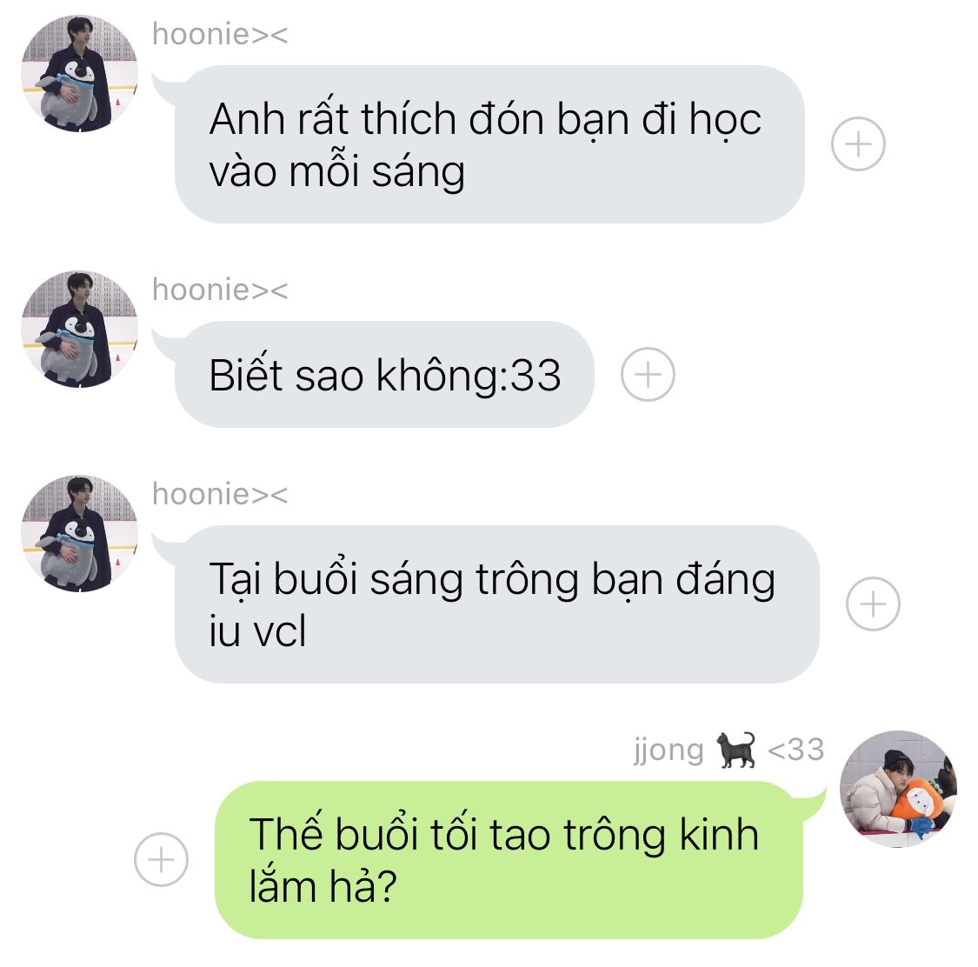
Task: Select the 'Biết sao không:33' message bubble
Action: 384,374
